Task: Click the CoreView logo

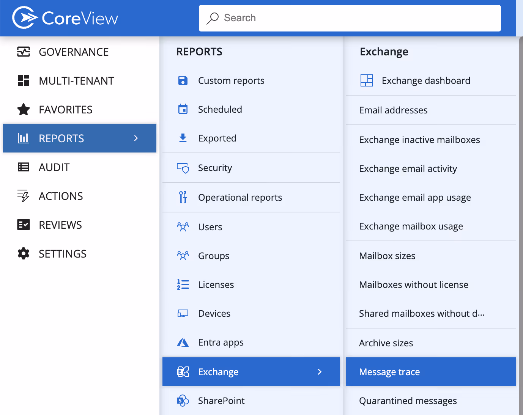Action: (x=65, y=17)
